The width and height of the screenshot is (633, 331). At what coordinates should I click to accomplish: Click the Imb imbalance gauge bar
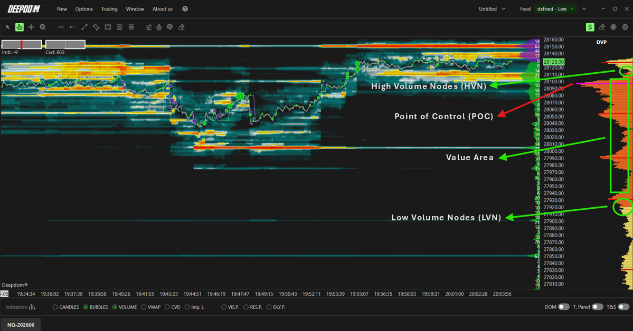(x=22, y=44)
